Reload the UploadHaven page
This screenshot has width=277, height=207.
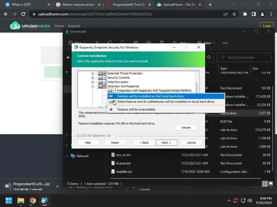pos(23,14)
